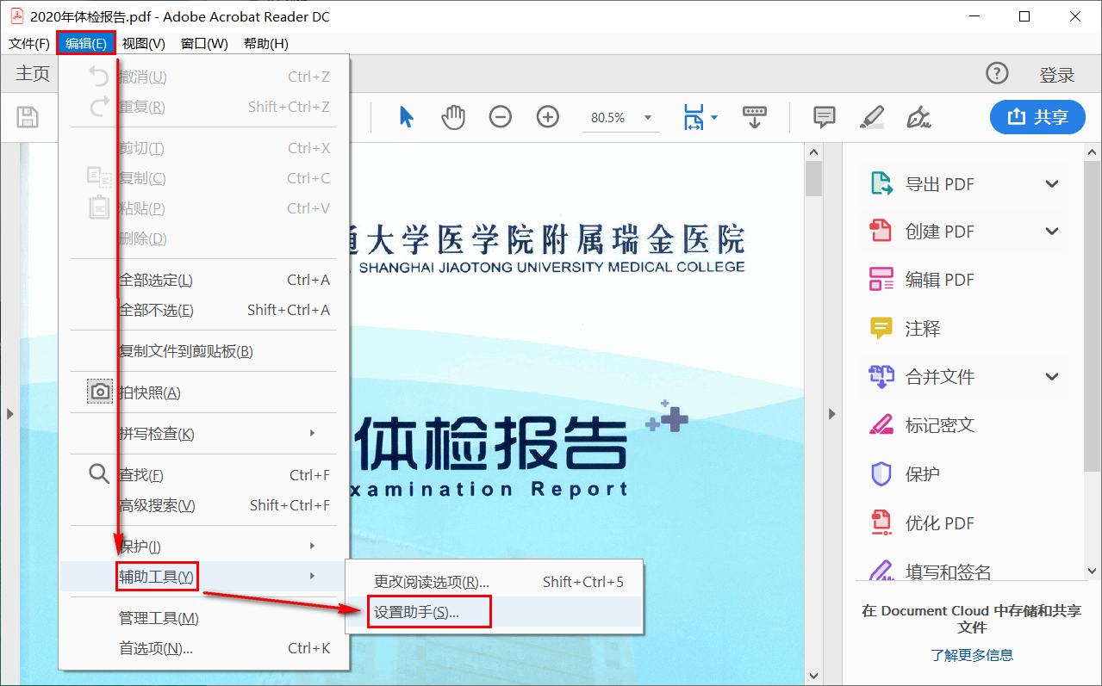Screen dimensions: 1102x686
Task: Open the 视图(V) menu
Action: click(143, 44)
